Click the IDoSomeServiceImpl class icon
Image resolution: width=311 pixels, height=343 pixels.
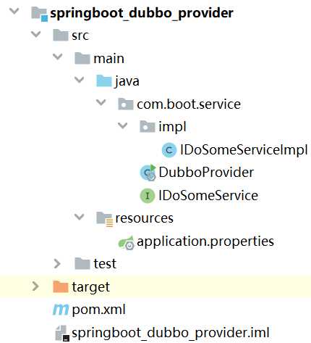[169, 150]
